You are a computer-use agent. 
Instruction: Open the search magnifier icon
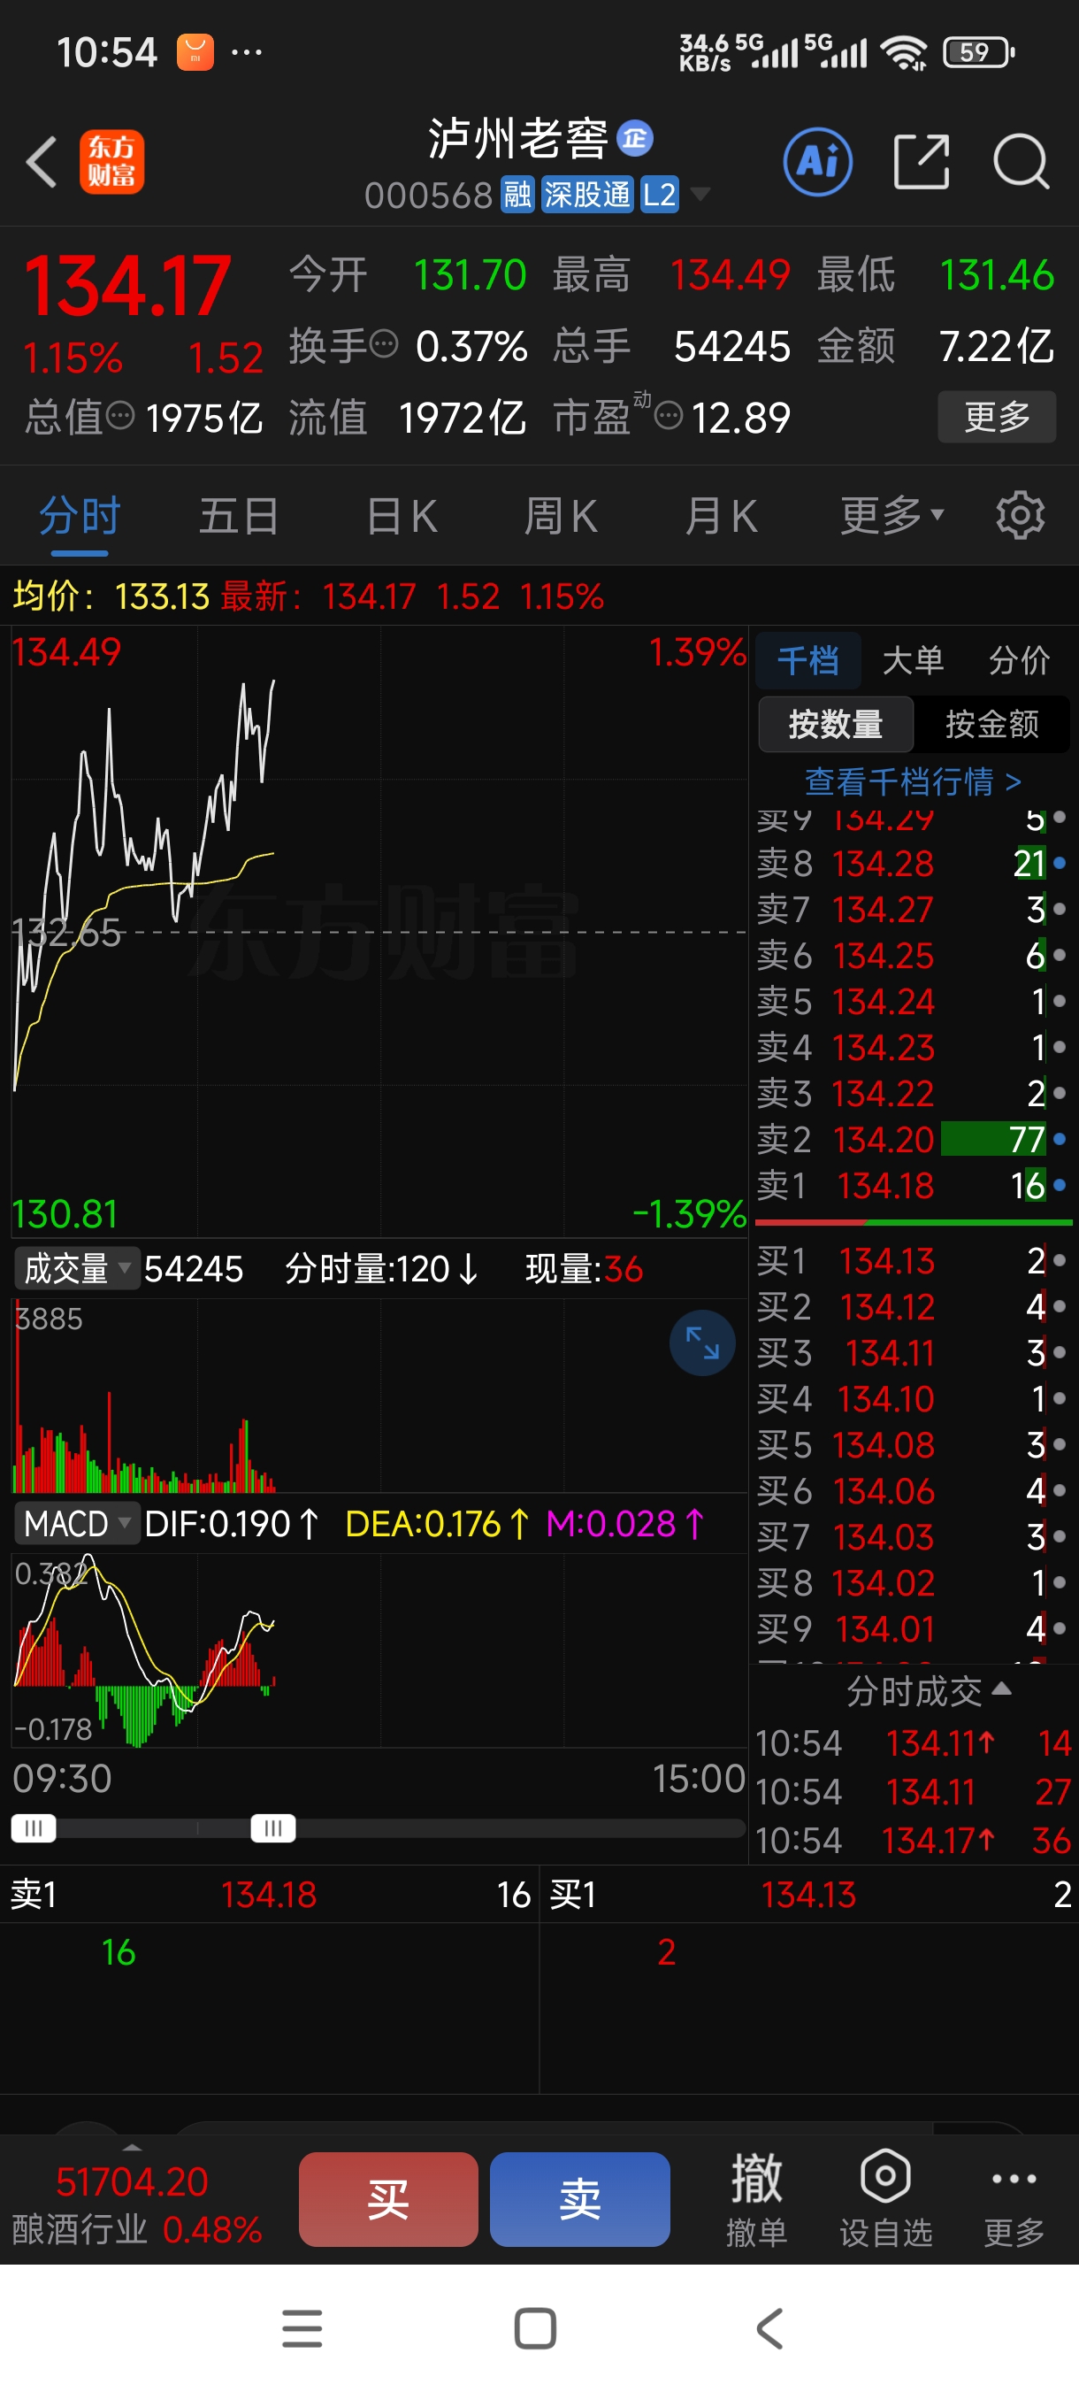point(1022,162)
